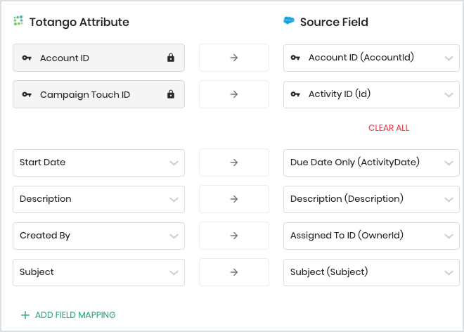
Task: Open Description (Description) source dropdown
Action: [371, 199]
